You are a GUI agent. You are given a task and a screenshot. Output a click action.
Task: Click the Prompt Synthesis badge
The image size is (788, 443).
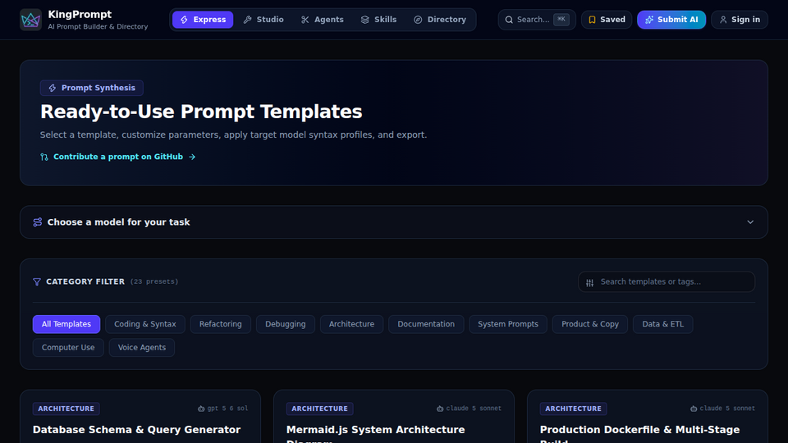(92, 88)
